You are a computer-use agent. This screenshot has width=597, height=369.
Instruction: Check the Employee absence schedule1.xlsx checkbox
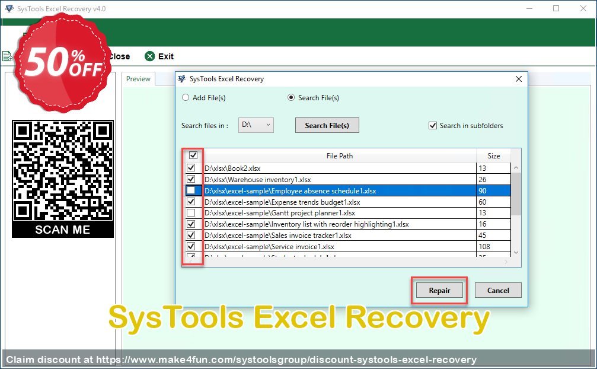[191, 190]
